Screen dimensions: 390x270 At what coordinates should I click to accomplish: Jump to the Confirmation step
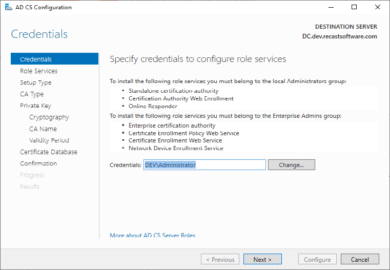[x=38, y=163]
